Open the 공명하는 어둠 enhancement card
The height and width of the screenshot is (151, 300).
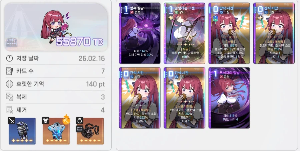184,33
